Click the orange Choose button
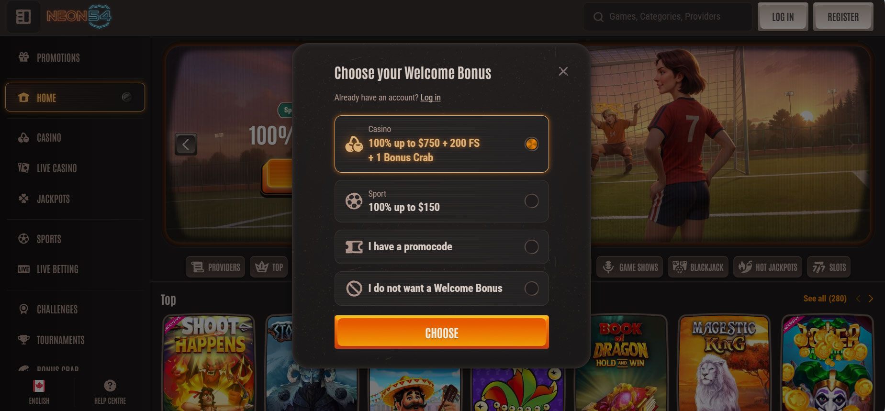The height and width of the screenshot is (411, 885). 441,333
